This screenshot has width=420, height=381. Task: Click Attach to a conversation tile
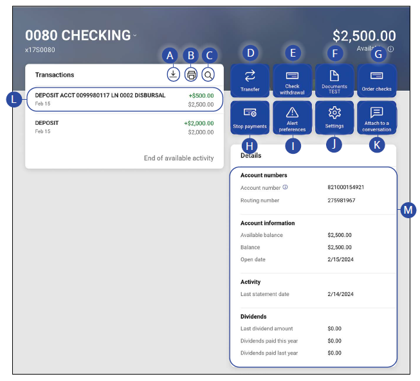[x=376, y=117]
